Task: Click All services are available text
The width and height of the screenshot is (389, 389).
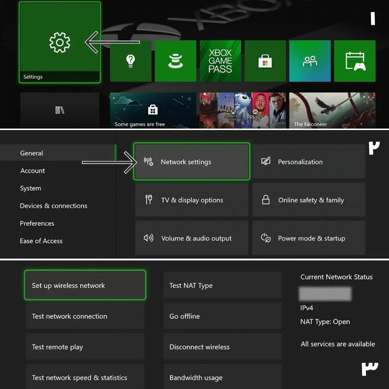Action: click(338, 344)
